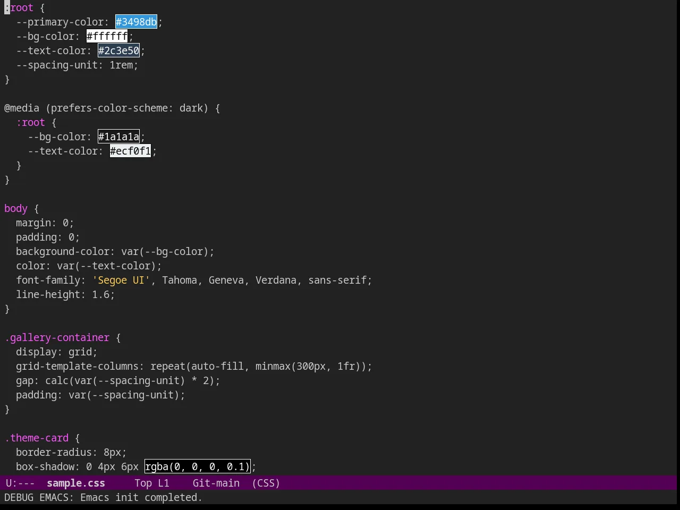Click the Tahoma font name
Screen dimensions: 680x510
[x=180, y=280]
